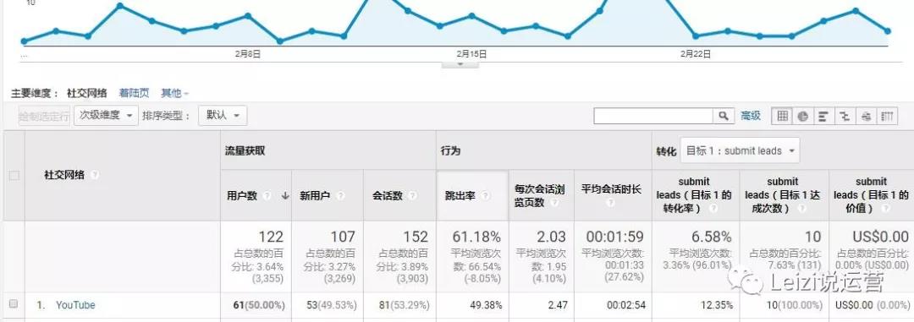Viewport: 914px width, 322px height.
Task: Click the 高级 advanced filter link
Action: click(x=751, y=116)
